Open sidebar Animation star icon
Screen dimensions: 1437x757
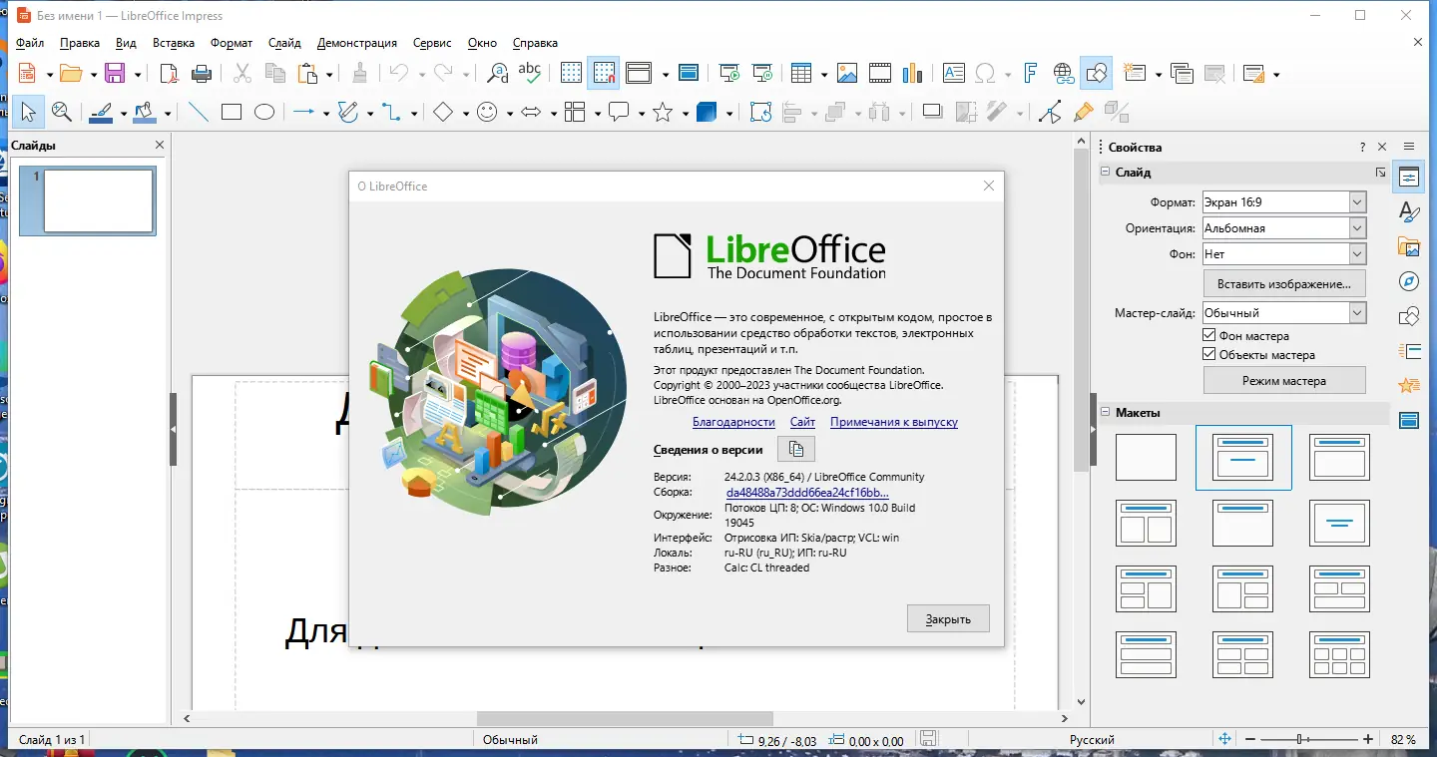1409,385
